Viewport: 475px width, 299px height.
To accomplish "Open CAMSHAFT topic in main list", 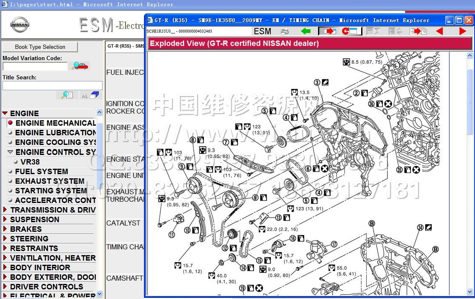I will [125, 278].
